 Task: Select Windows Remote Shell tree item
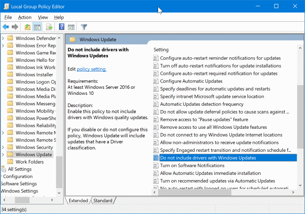tap(36, 140)
